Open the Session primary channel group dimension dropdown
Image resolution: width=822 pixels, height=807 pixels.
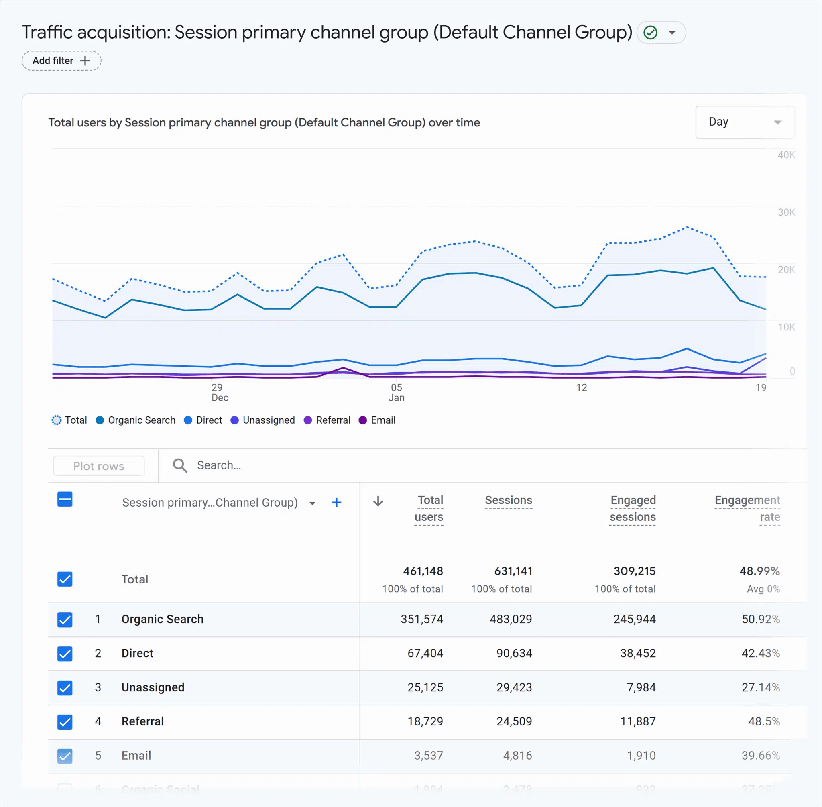[312, 503]
